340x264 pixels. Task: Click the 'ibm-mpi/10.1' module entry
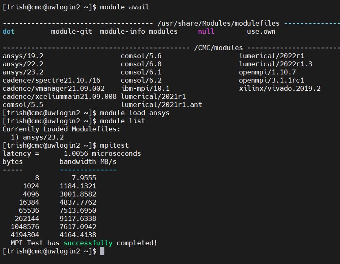coord(145,88)
